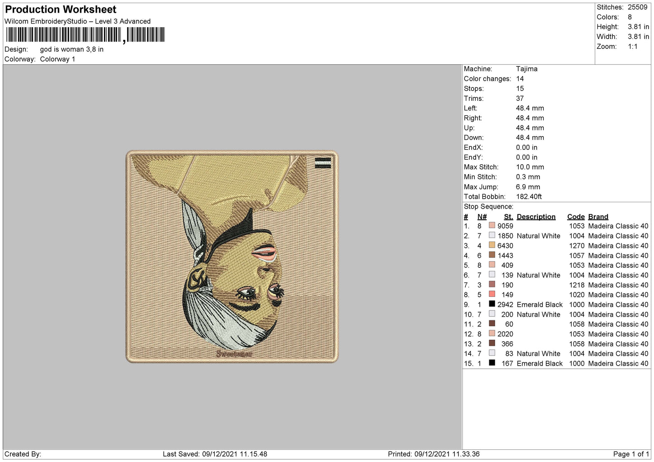Click the Height value 3.81 in
Viewport: 654px width, 462px height.
point(638,27)
